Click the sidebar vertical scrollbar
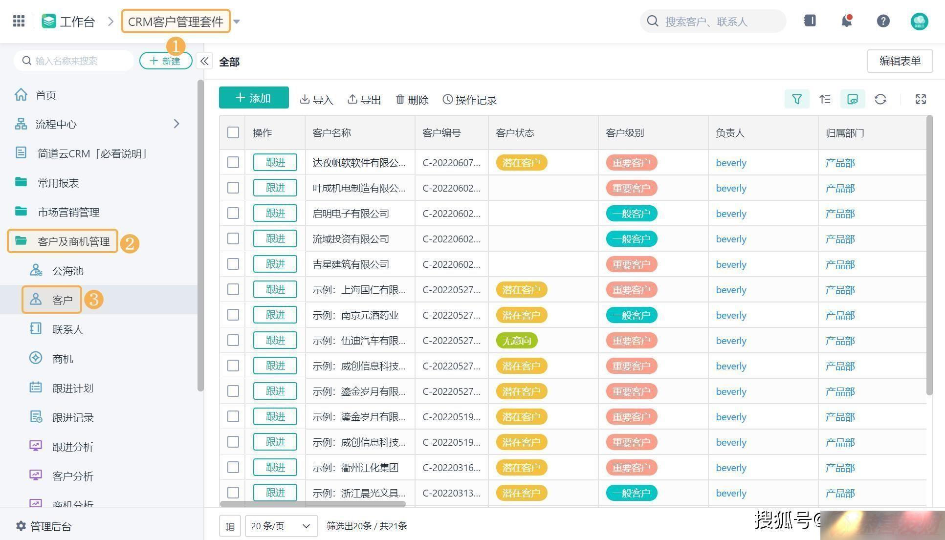Screen dimensions: 945x540 click(200, 236)
